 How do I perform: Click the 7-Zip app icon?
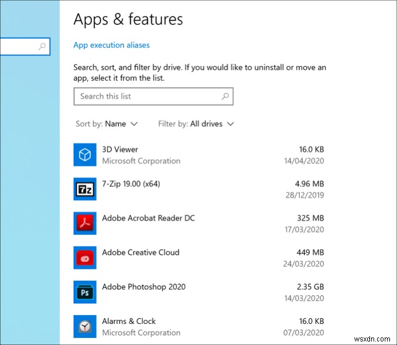85,189
